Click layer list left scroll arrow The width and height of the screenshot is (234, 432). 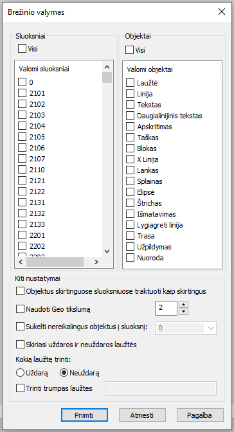pyautogui.click(x=21, y=262)
